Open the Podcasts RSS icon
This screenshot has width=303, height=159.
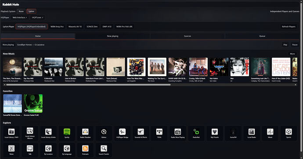[85, 148]
